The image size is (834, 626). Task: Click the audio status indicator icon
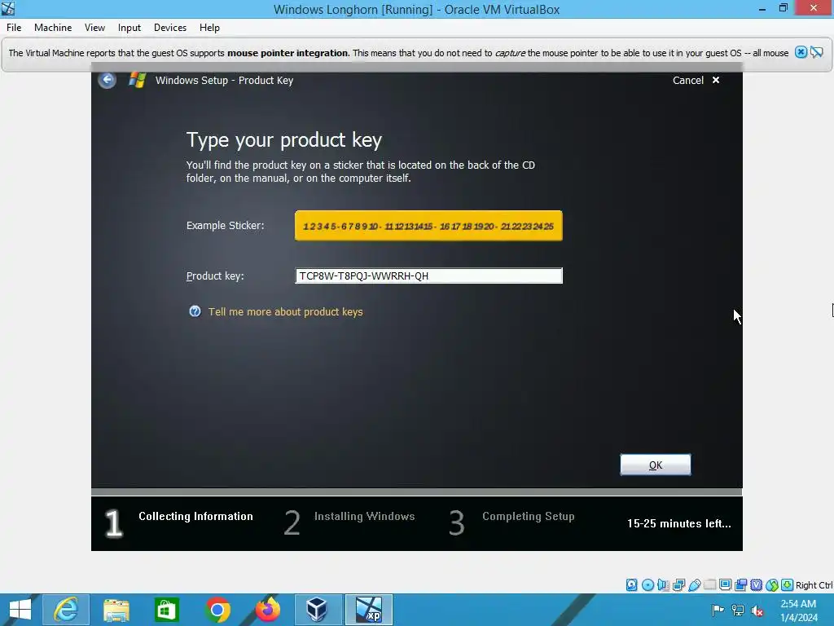(663, 585)
